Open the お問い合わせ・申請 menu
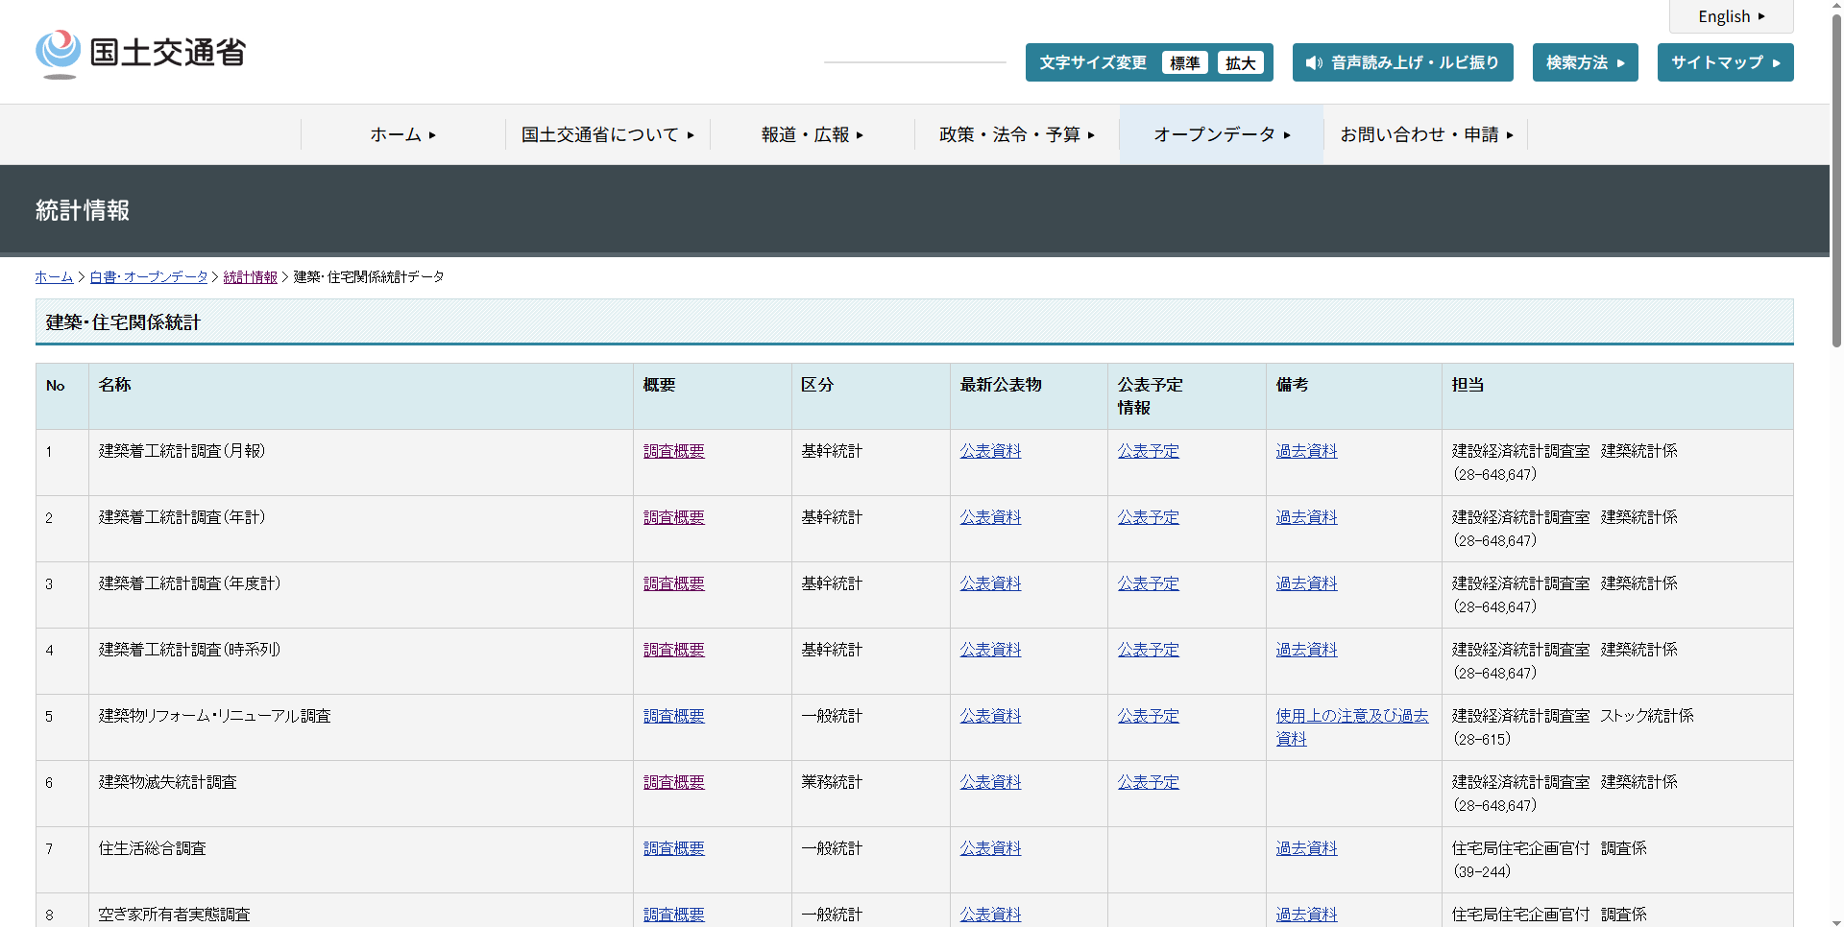The image size is (1844, 927). point(1426,135)
